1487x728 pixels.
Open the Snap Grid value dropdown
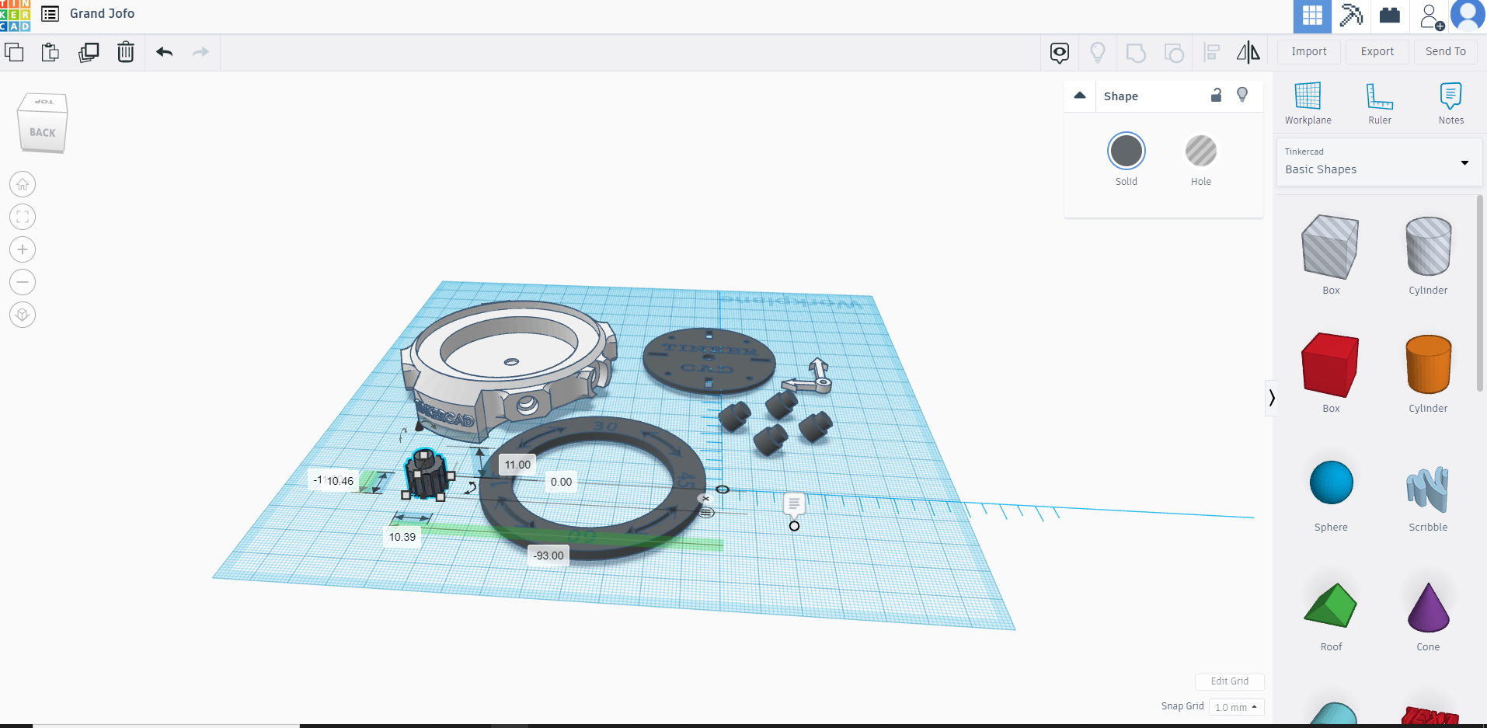coord(1236,707)
